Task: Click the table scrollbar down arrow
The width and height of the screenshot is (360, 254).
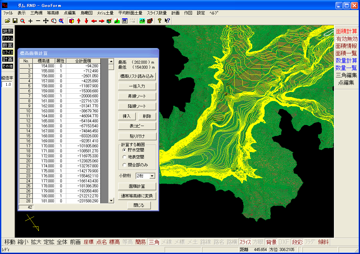Action: 111,201
